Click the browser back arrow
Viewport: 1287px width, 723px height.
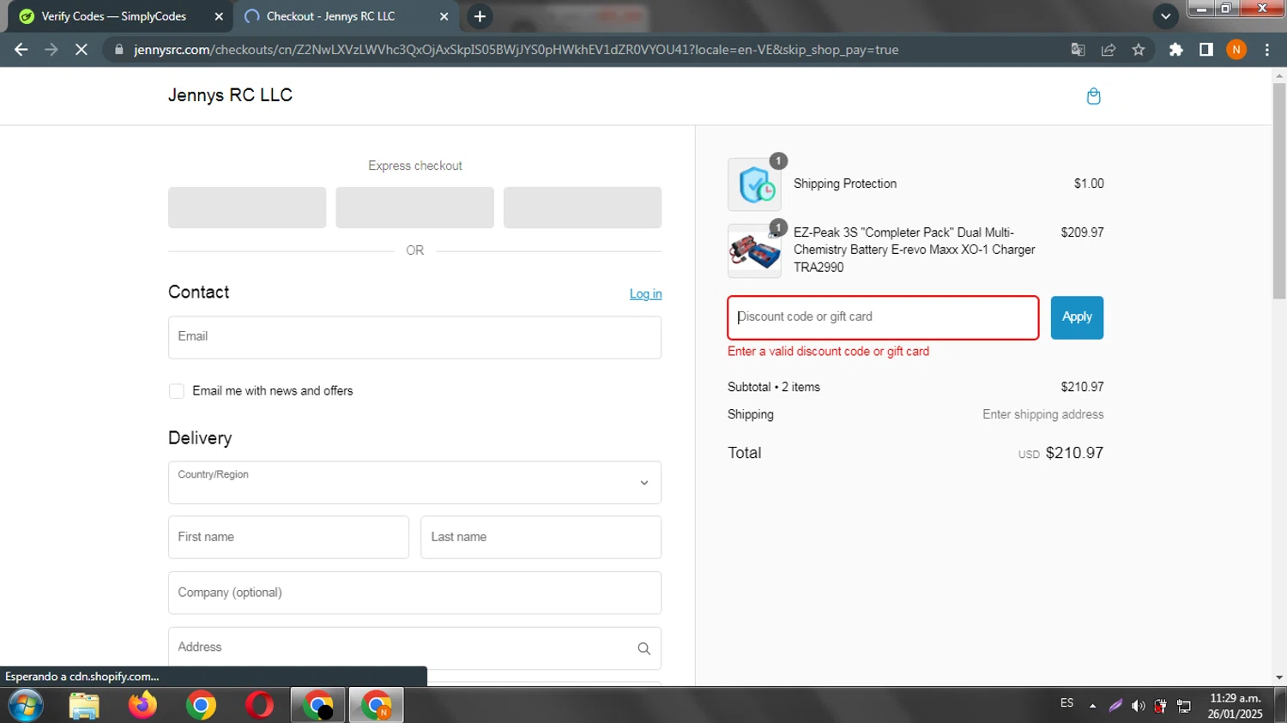pos(21,50)
